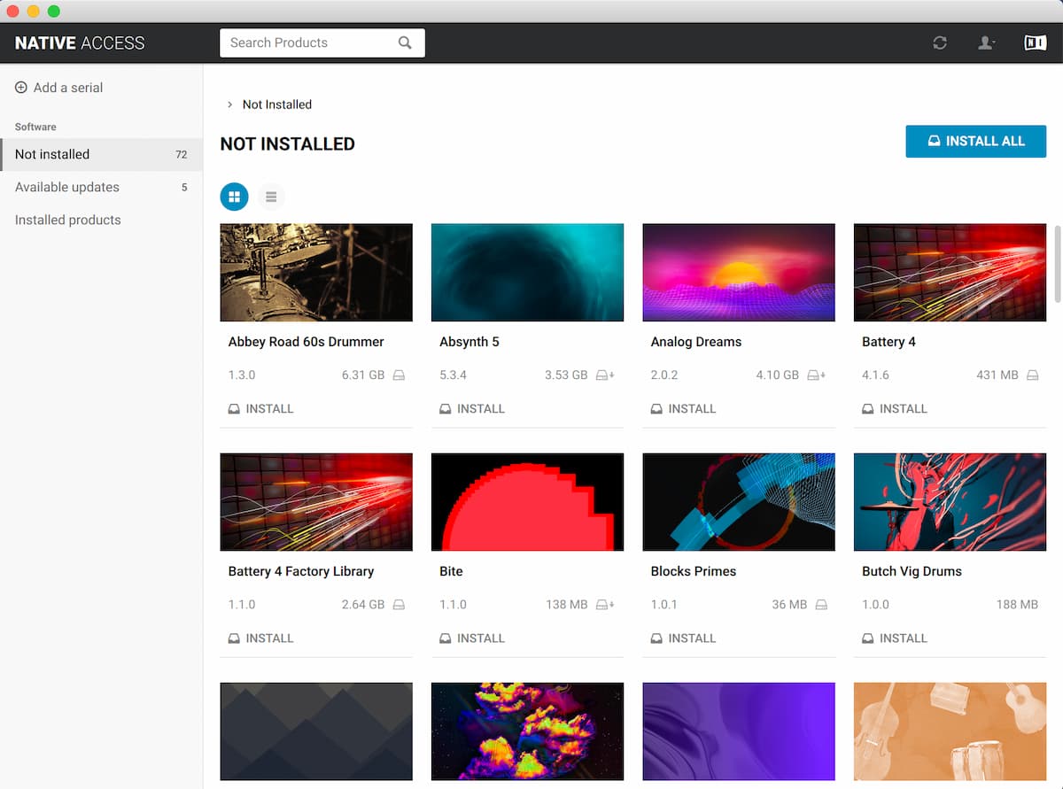1063x789 pixels.
Task: Focus the Search Products field
Action: (322, 43)
